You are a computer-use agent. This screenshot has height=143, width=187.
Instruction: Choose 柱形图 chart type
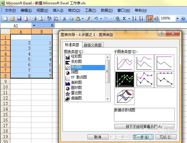coord(76,56)
